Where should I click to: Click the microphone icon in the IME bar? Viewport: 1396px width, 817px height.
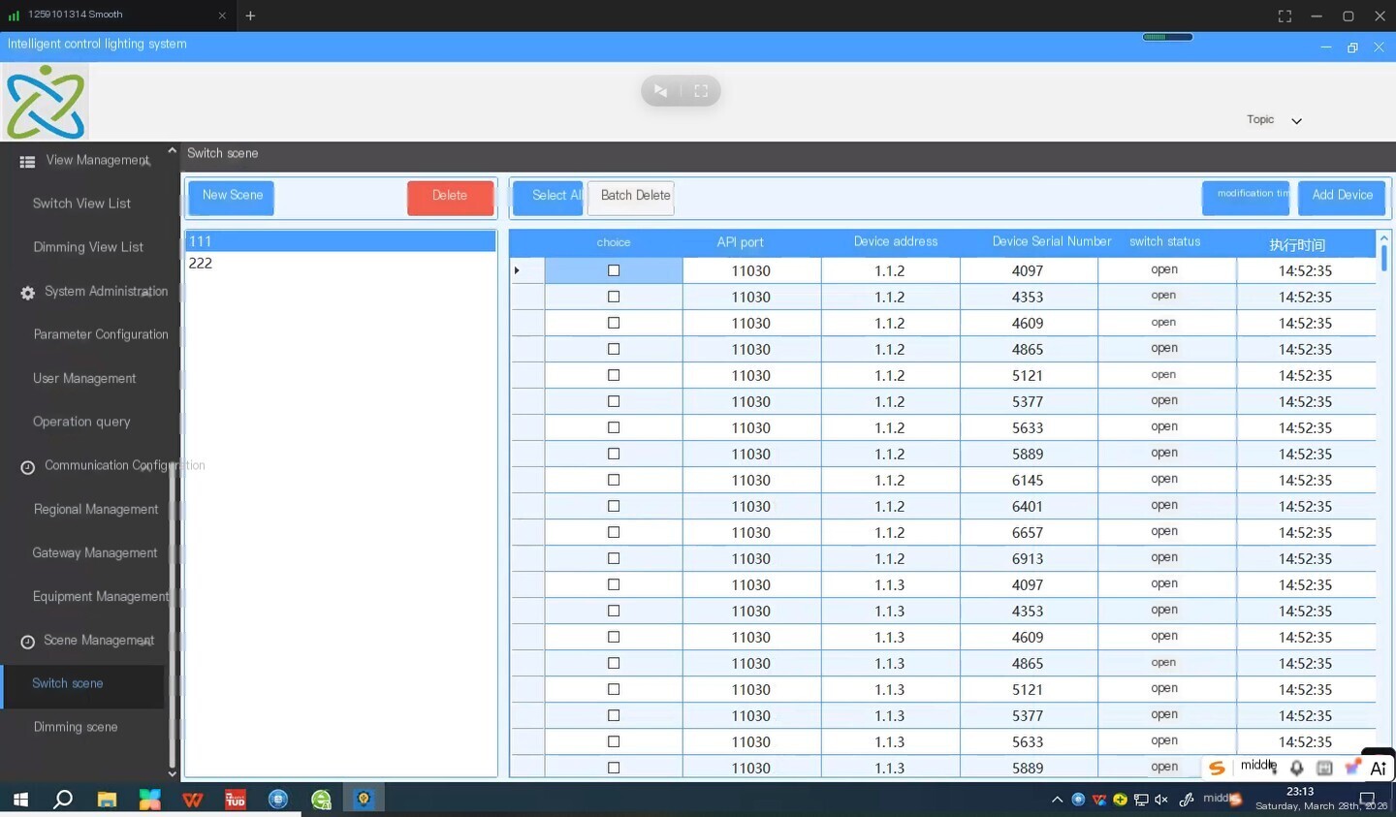tap(1296, 768)
